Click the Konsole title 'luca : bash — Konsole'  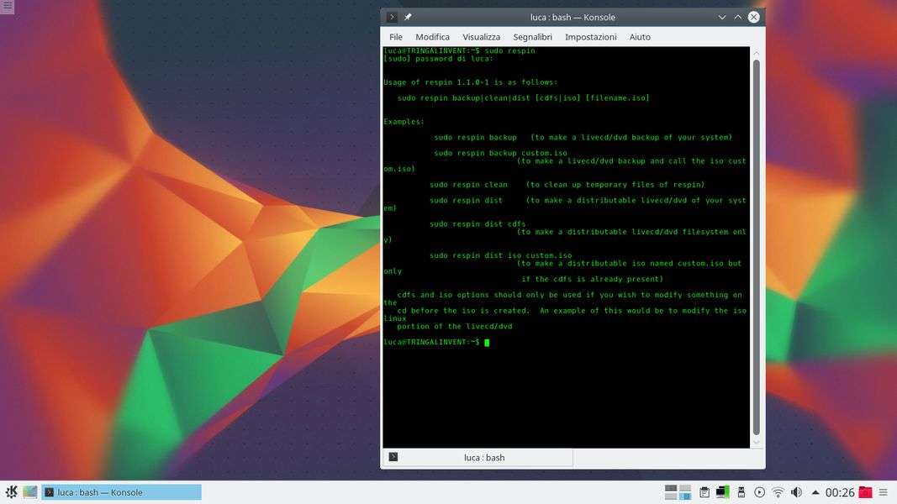click(572, 17)
